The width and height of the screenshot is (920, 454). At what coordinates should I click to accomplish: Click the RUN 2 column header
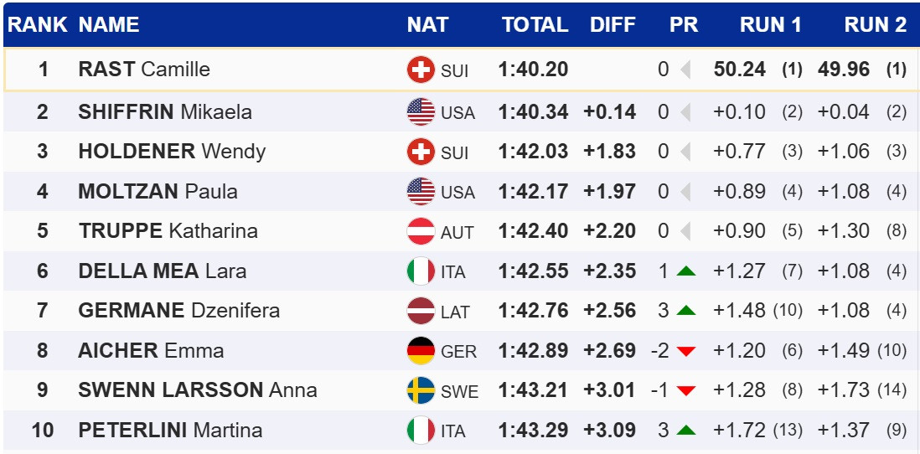pyautogui.click(x=875, y=25)
